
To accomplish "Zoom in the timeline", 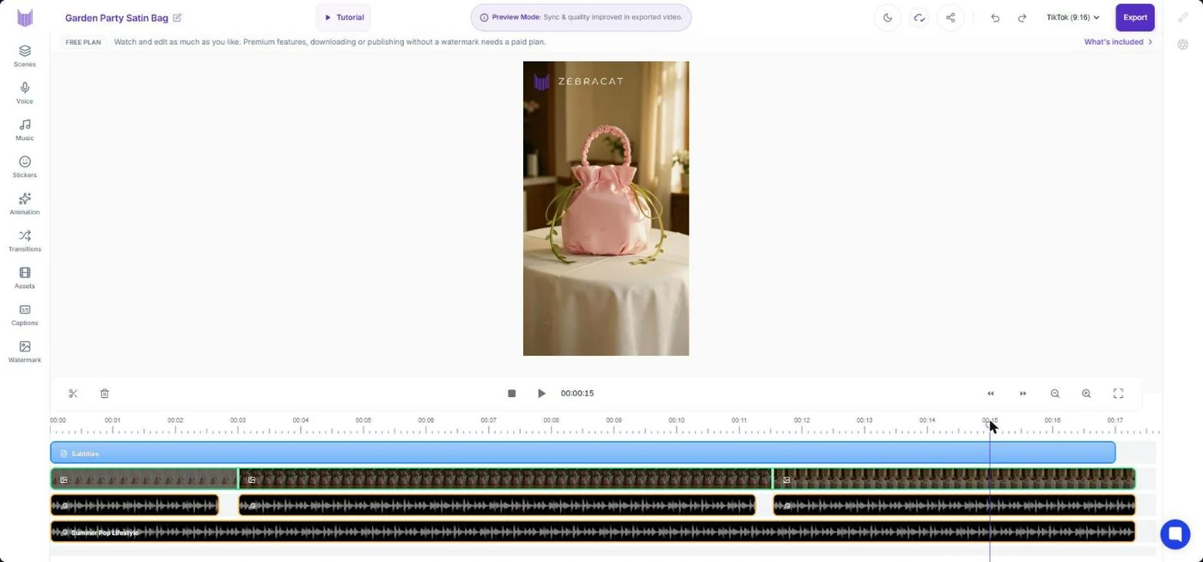I will [1086, 394].
